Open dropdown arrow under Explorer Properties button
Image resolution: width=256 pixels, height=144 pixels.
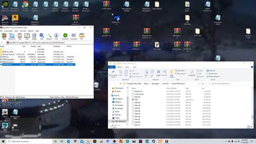point(192,77)
